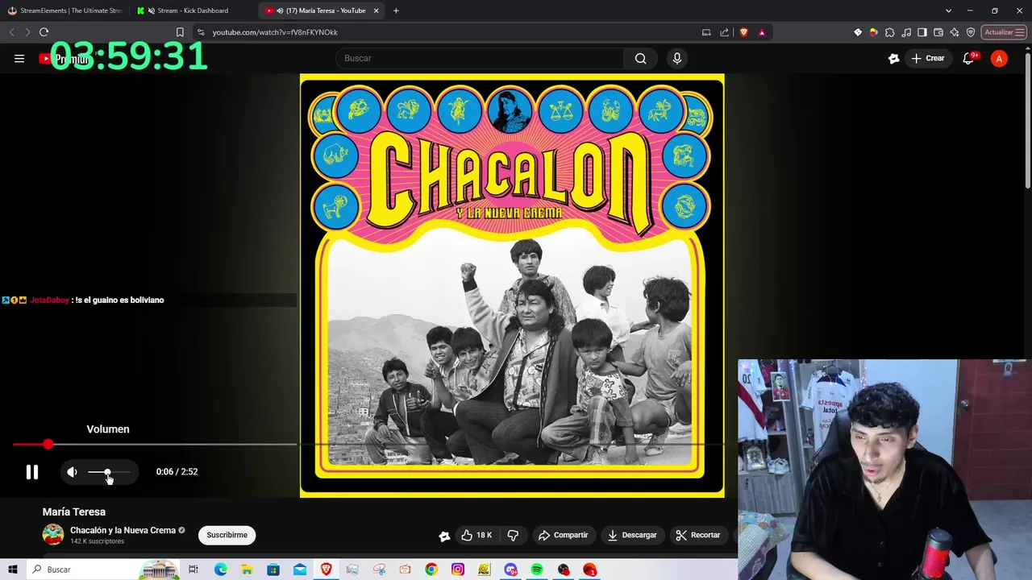Mute the video volume speaker icon
Viewport: 1032px width, 580px height.
click(x=72, y=472)
